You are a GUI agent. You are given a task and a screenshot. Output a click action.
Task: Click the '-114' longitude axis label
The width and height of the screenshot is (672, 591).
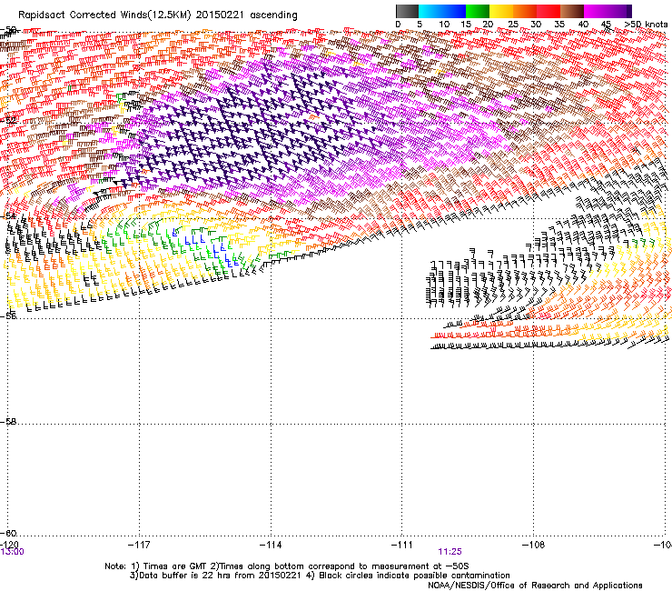pos(271,545)
